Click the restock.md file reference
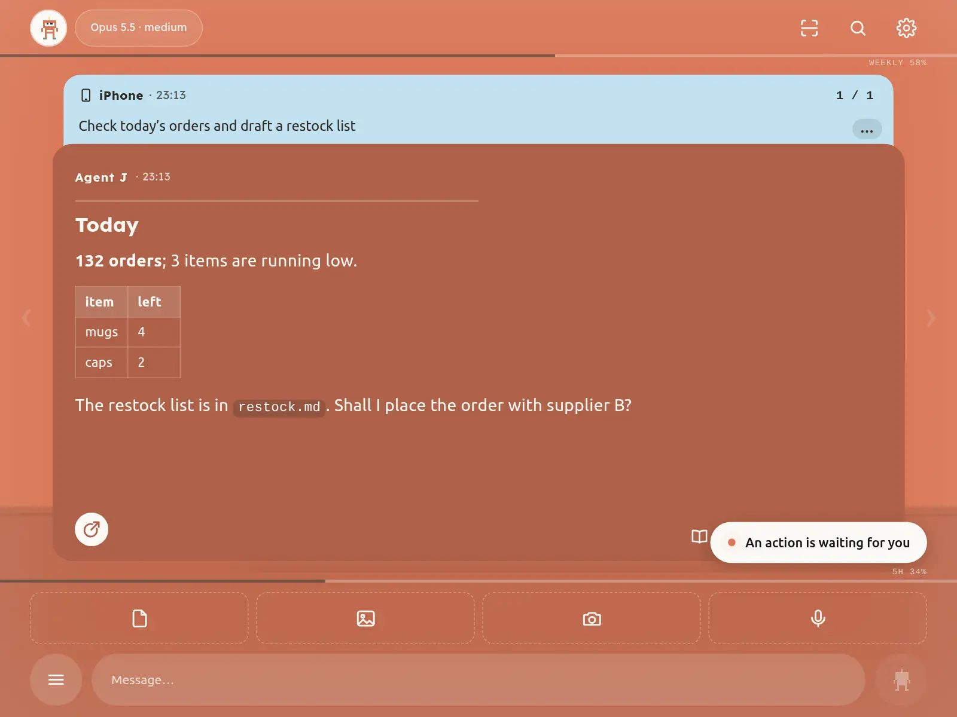 click(x=279, y=407)
